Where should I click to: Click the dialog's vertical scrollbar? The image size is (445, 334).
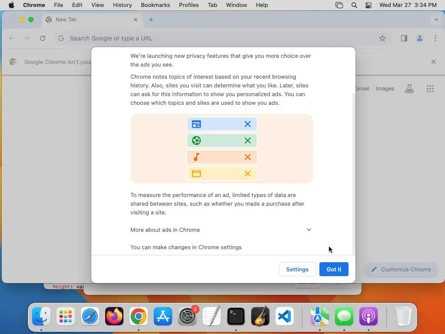click(x=353, y=173)
